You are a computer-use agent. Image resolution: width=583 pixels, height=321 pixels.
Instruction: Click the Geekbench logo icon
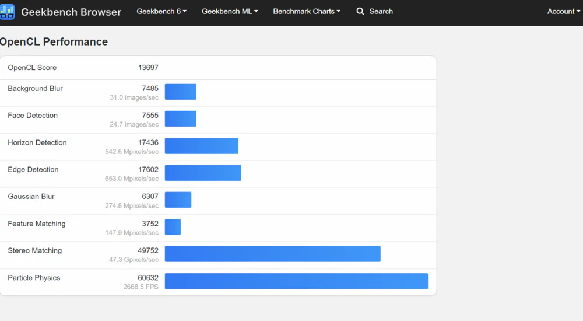pos(7,12)
